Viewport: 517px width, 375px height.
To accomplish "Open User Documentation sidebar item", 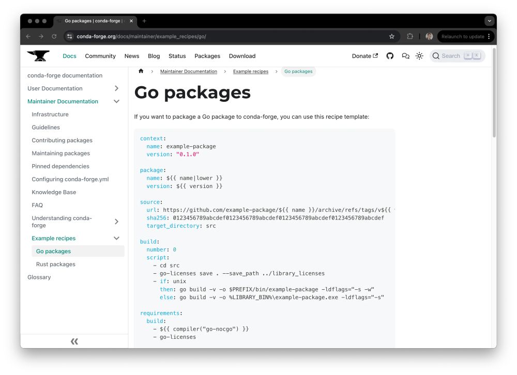I will point(55,88).
